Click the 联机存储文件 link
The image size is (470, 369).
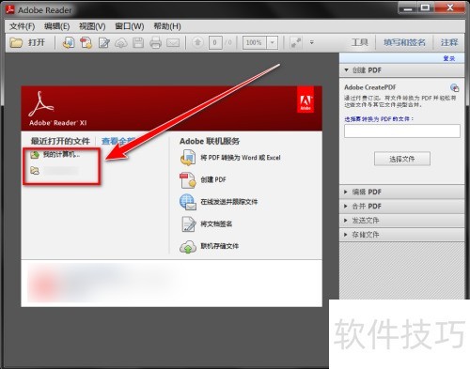219,246
